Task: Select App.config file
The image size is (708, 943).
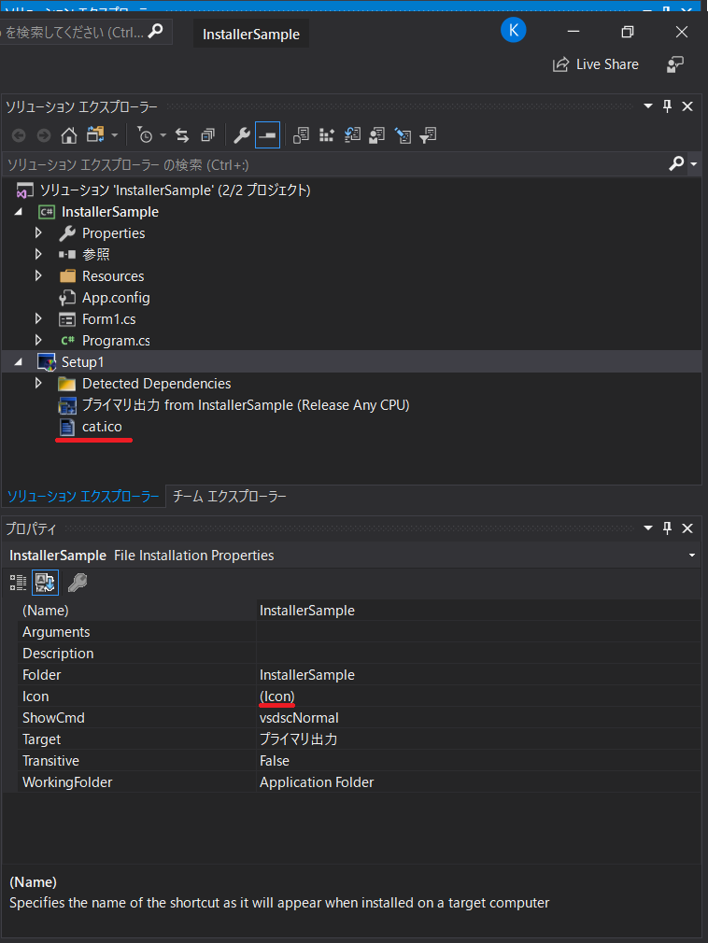Action: [x=116, y=298]
